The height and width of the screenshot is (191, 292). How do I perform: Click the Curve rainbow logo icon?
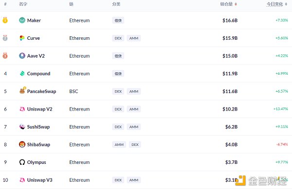click(22, 38)
